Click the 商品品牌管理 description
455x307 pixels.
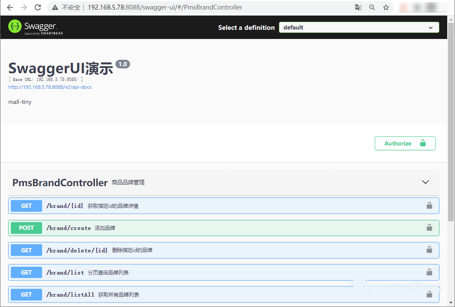[x=128, y=182]
